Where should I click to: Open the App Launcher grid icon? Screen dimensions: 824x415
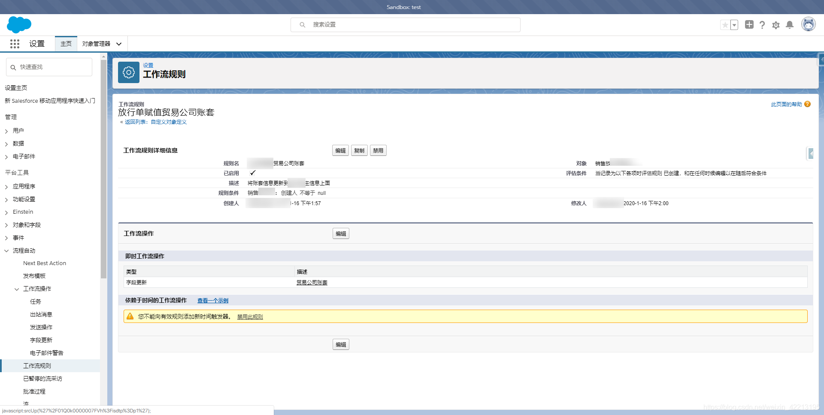click(15, 44)
